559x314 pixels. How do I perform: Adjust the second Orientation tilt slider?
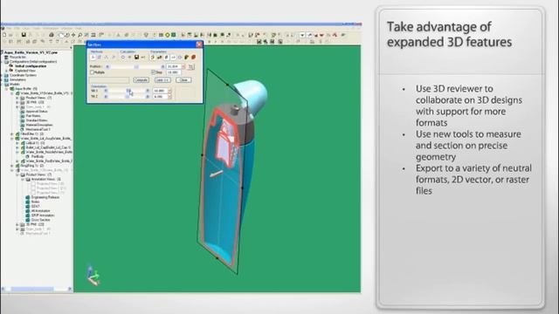(127, 97)
